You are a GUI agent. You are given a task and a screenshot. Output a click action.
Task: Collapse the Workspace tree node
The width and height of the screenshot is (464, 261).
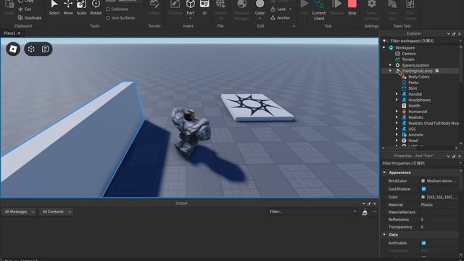[x=384, y=48]
